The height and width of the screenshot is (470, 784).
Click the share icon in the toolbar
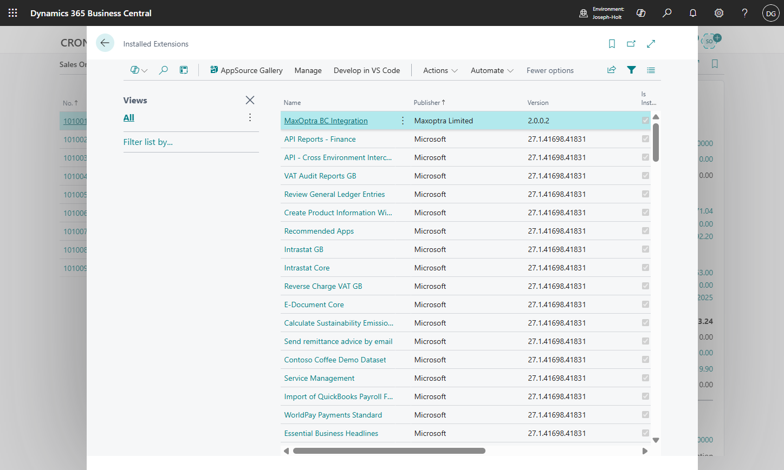click(612, 70)
